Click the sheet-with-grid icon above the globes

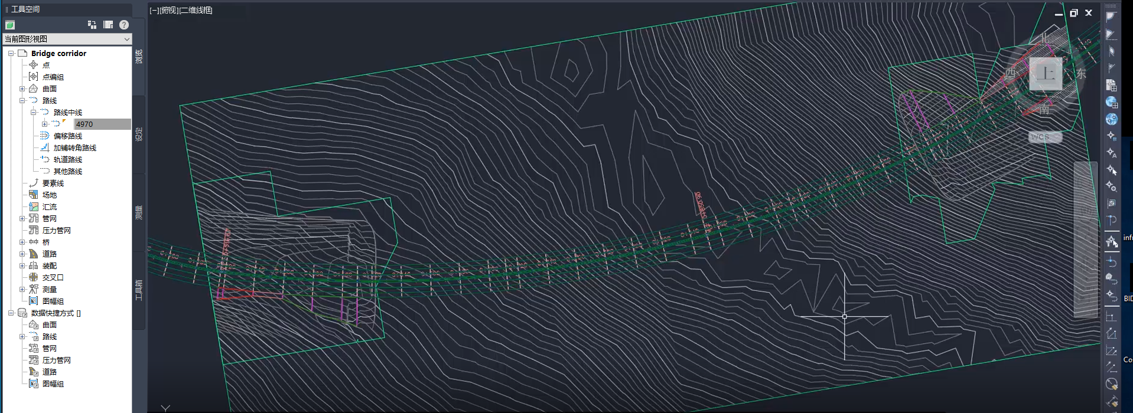coord(1111,85)
